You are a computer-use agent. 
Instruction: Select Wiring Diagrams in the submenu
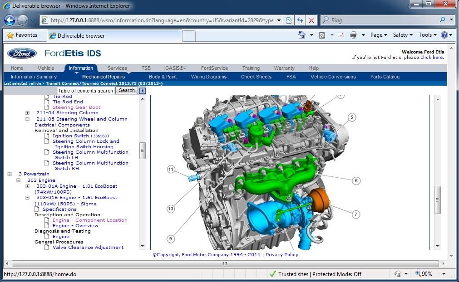[209, 77]
